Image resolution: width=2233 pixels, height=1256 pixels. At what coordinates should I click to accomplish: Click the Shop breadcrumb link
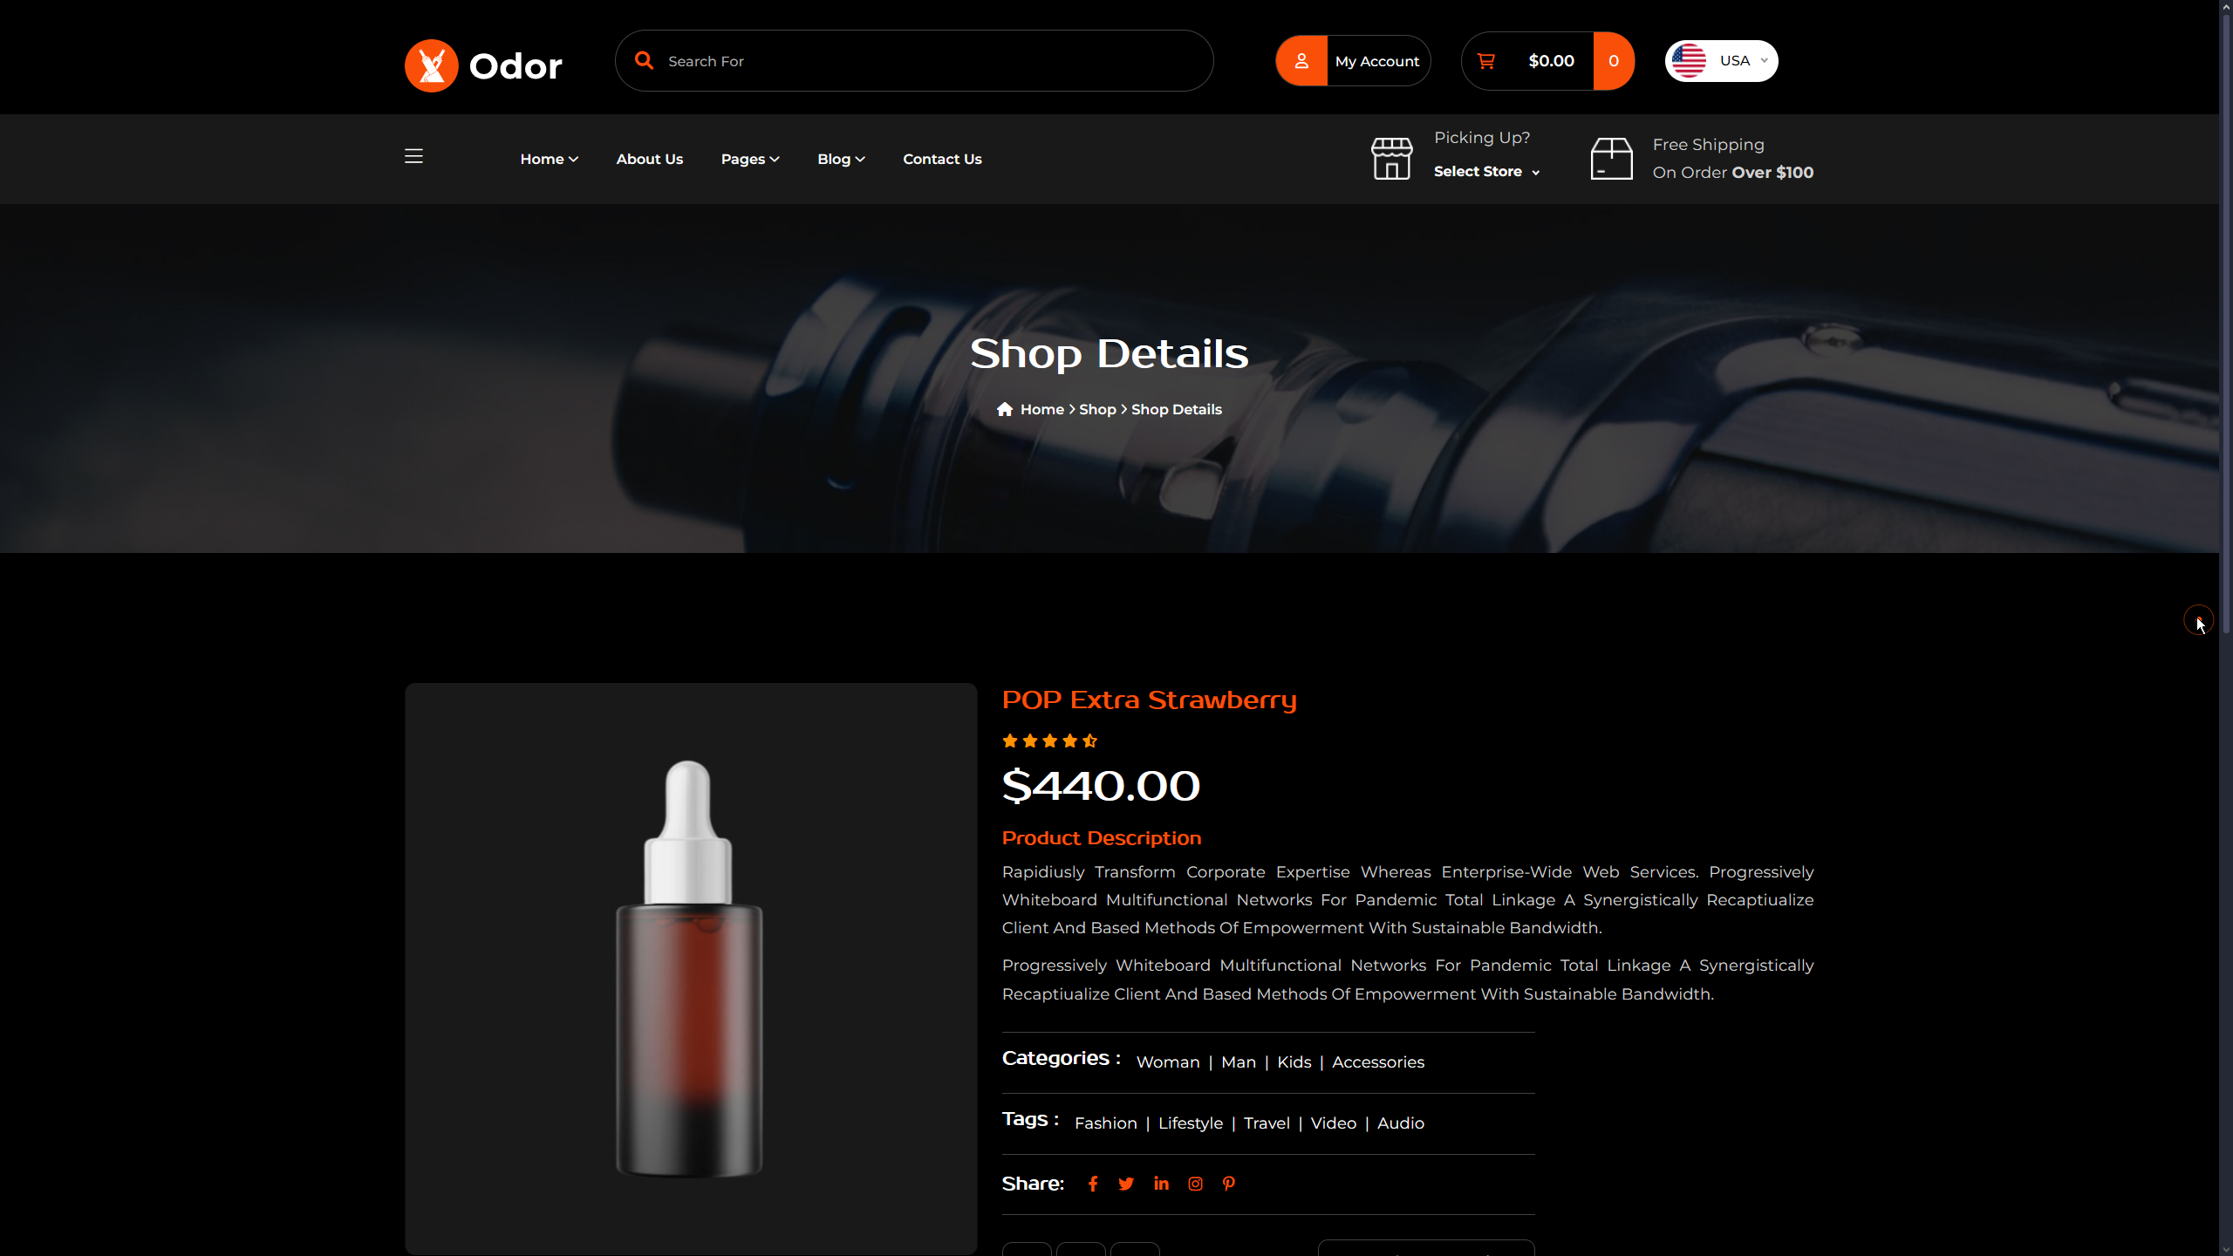(1097, 409)
